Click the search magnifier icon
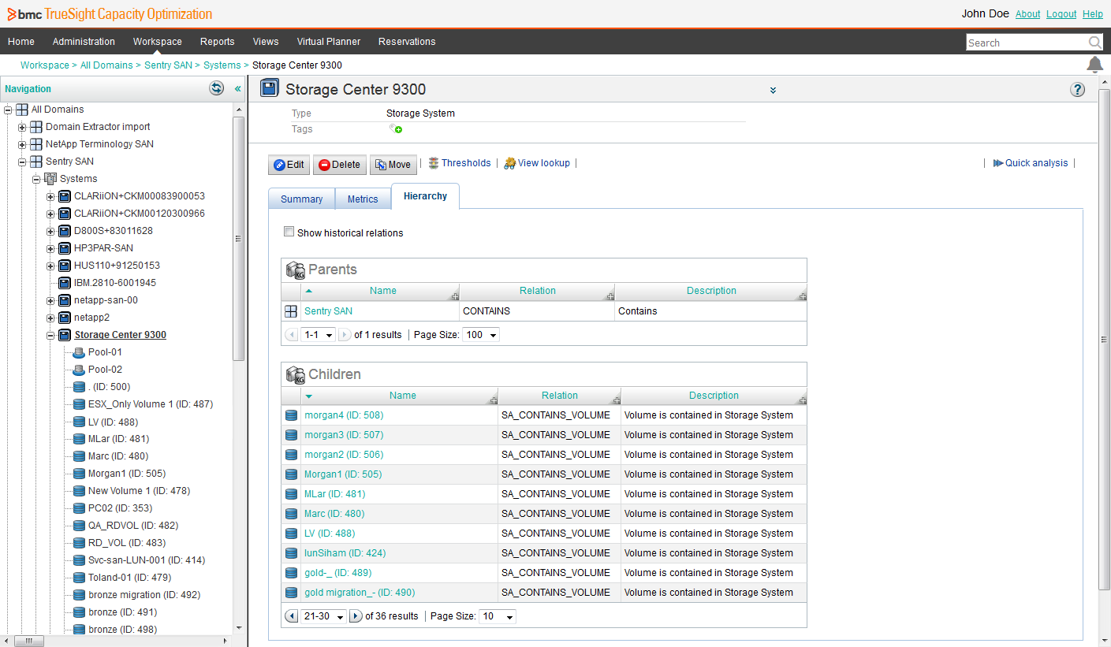The image size is (1111, 647). 1095,43
